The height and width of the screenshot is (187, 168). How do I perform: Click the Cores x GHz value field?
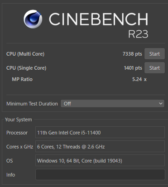[x=100, y=146]
